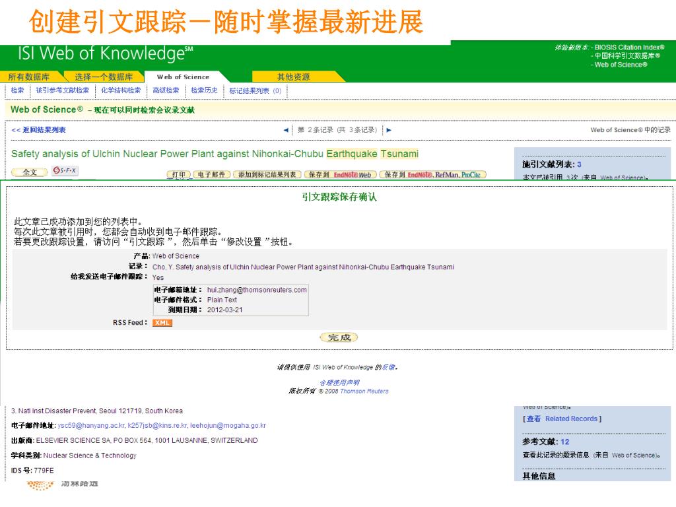This screenshot has height=507, width=676.
Task: Select the Web of Science tab
Action: click(x=184, y=77)
